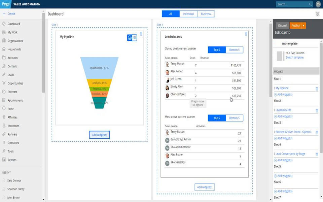Switch to the All tab
Image resolution: width=323 pixels, height=202 pixels.
pos(171,14)
